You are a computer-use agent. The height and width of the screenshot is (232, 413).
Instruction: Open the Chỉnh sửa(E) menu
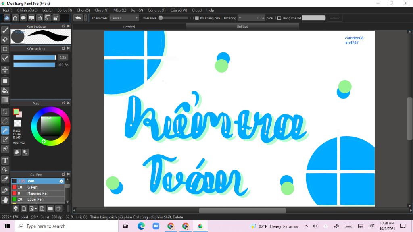tap(27, 10)
